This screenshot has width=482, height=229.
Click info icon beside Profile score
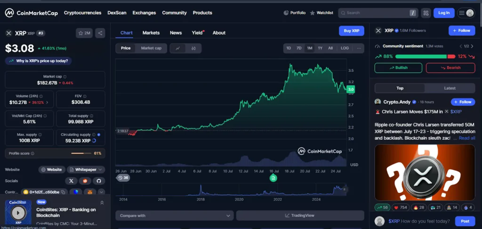pyautogui.click(x=32, y=153)
